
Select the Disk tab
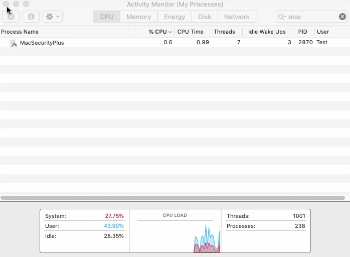point(205,17)
